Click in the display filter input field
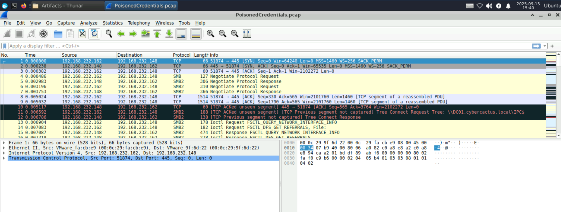Viewport: 561px width, 212px height. tap(263, 46)
